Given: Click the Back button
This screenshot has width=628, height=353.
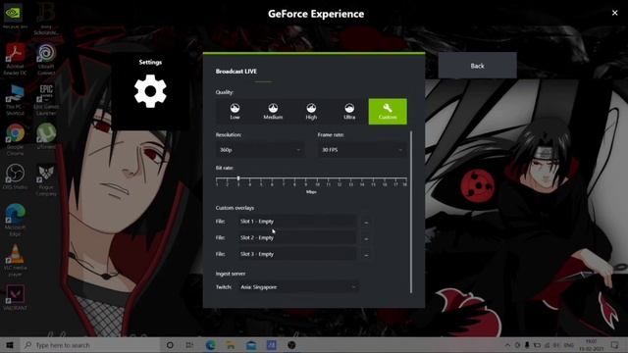Looking at the screenshot, I should coord(477,66).
